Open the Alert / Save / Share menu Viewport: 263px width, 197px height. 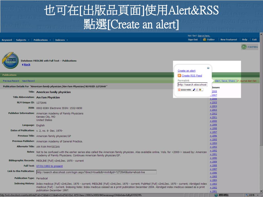click(226, 81)
